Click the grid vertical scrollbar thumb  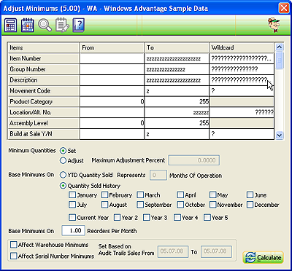click(280, 60)
